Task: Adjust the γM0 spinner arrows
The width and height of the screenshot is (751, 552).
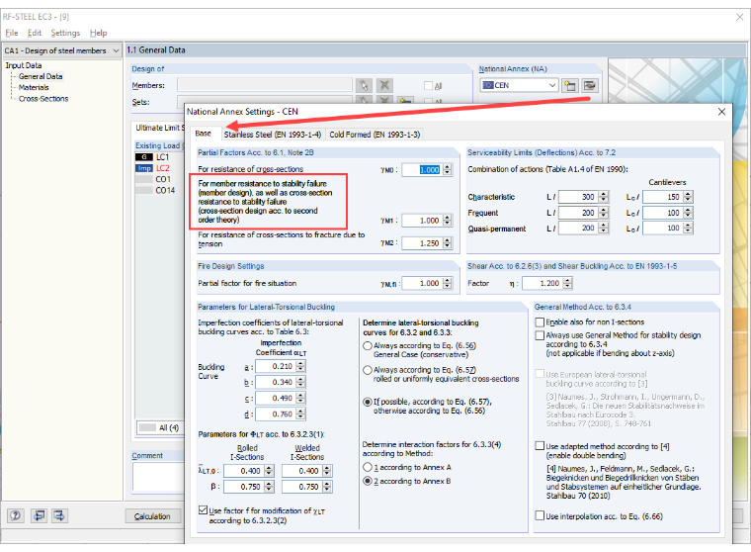Action: (x=448, y=169)
